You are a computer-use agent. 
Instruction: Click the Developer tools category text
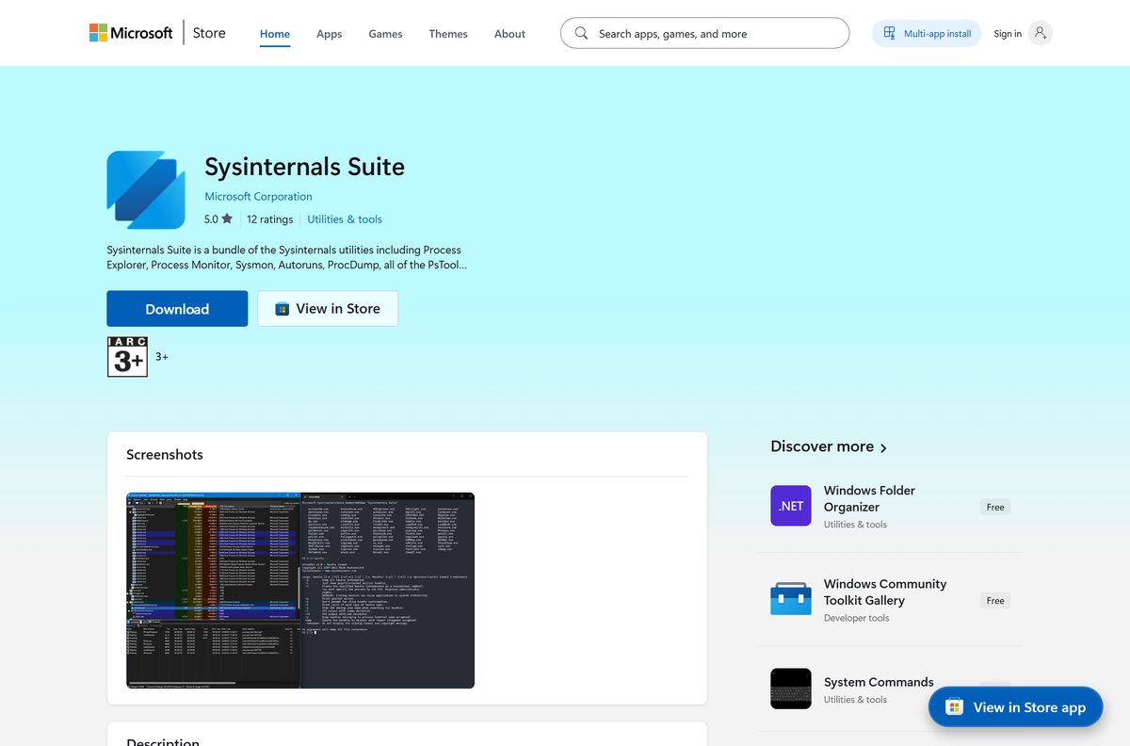[856, 618]
